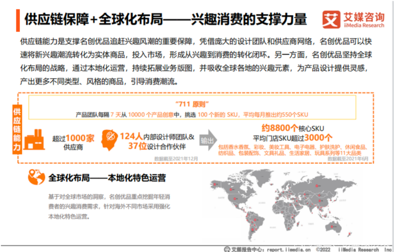
Task: Click the iiMedia Research Inc footer text
Action: click(364, 249)
